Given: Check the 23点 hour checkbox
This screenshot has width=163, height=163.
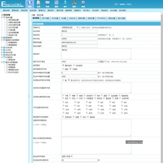Looking at the screenshot, I should pos(122,113).
